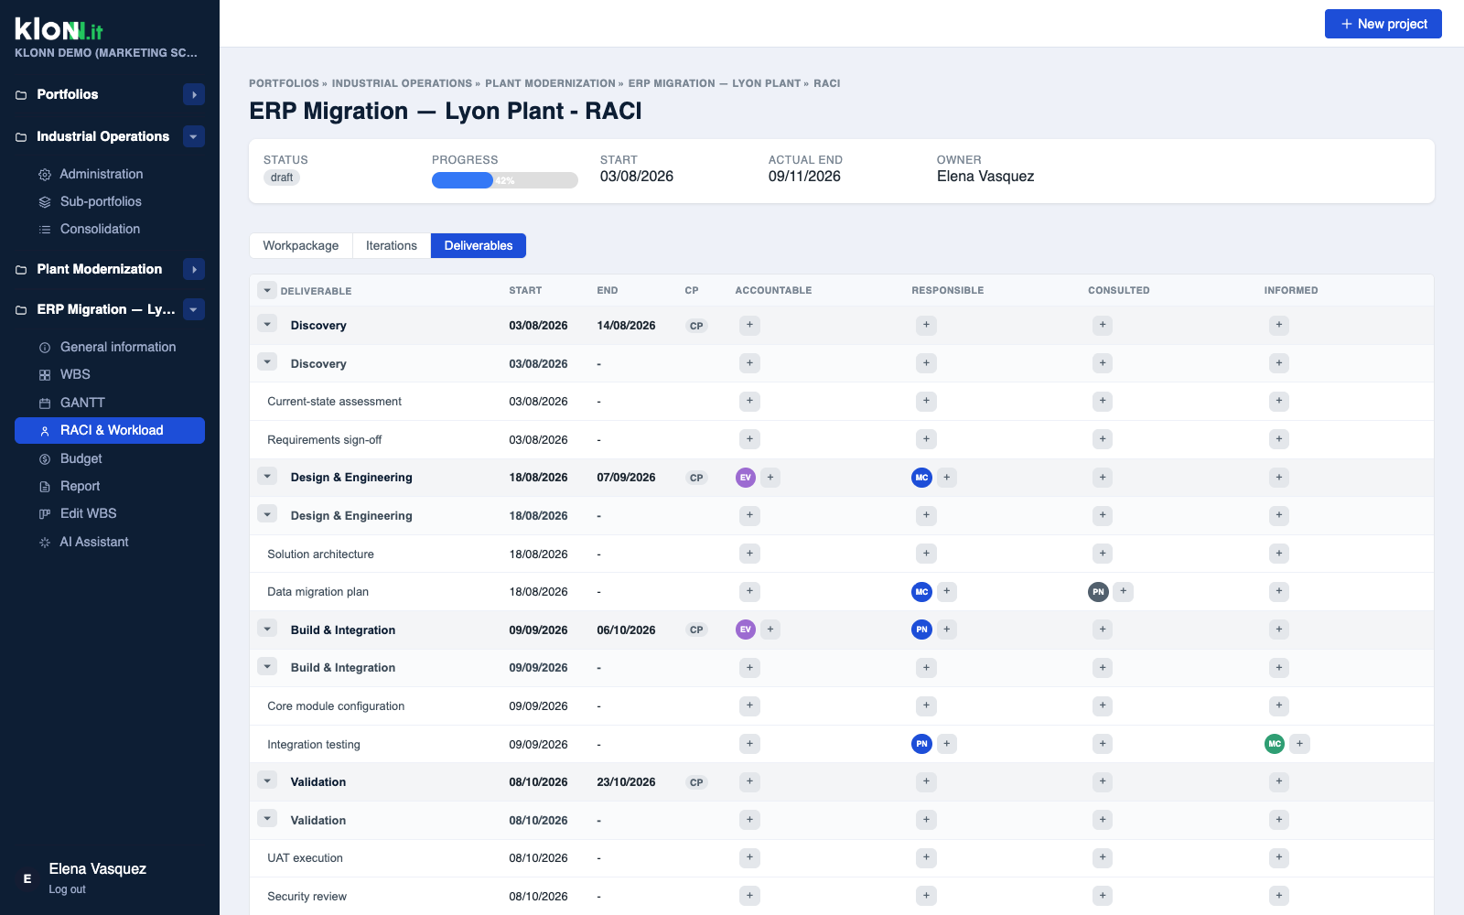
Task: Click the owner name Elena Vasquez
Action: [x=985, y=177]
